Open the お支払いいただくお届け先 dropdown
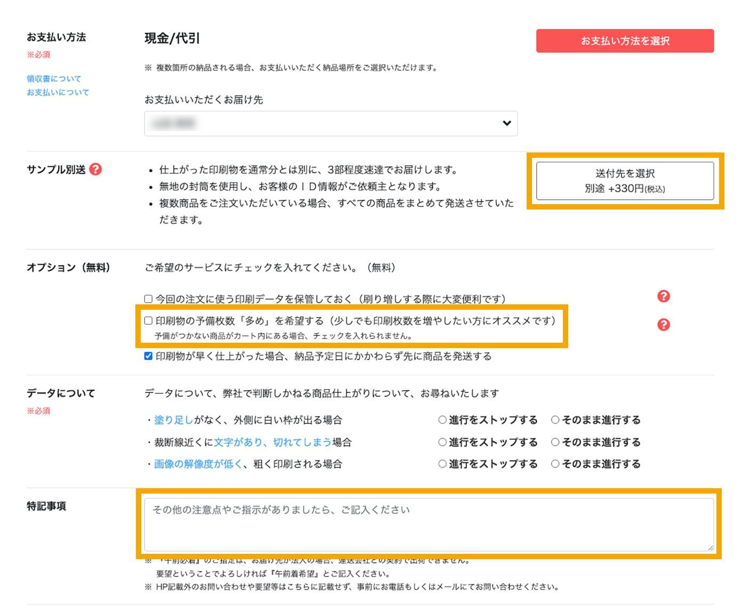Screen dimensions: 742x613 coord(330,123)
